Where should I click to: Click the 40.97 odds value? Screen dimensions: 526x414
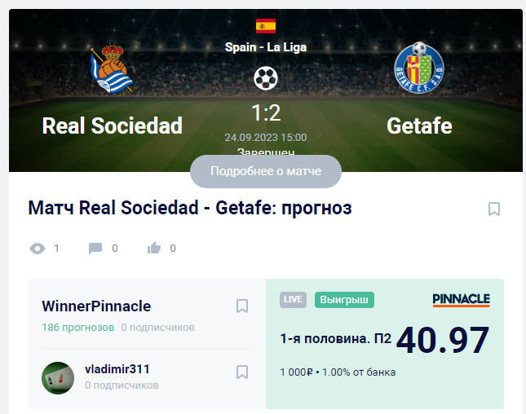tap(443, 341)
